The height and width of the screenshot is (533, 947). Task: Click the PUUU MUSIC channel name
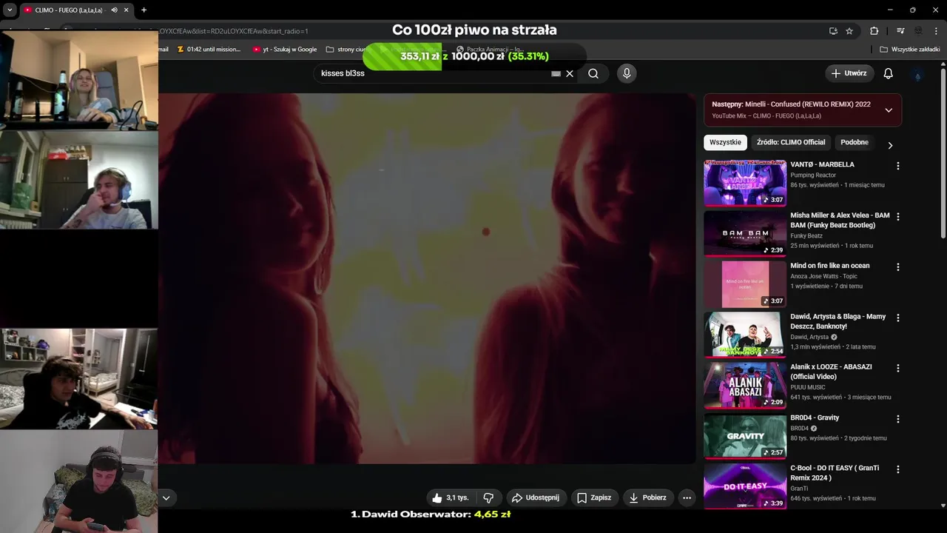coord(808,387)
